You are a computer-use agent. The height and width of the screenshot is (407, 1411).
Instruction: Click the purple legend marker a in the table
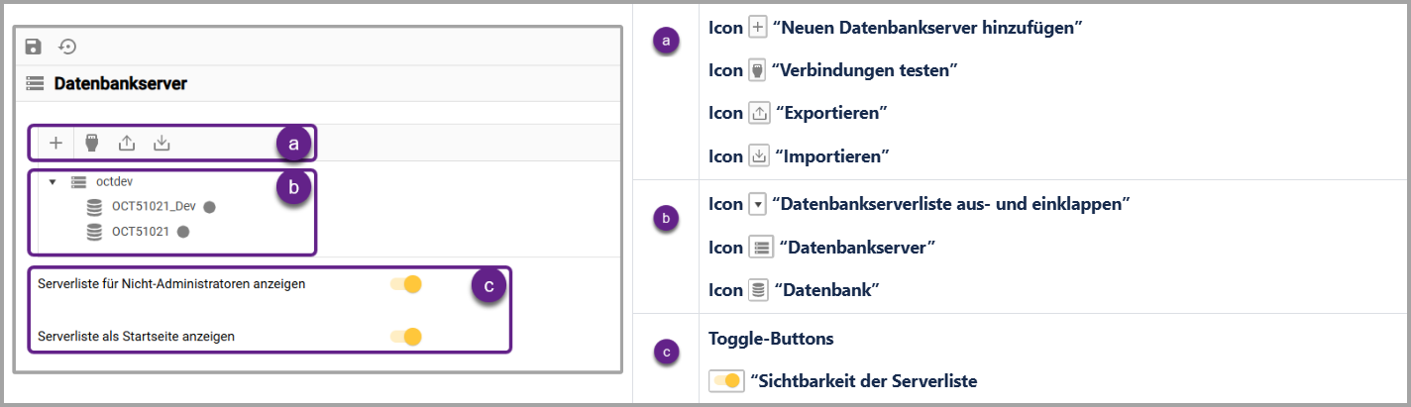pyautogui.click(x=666, y=41)
